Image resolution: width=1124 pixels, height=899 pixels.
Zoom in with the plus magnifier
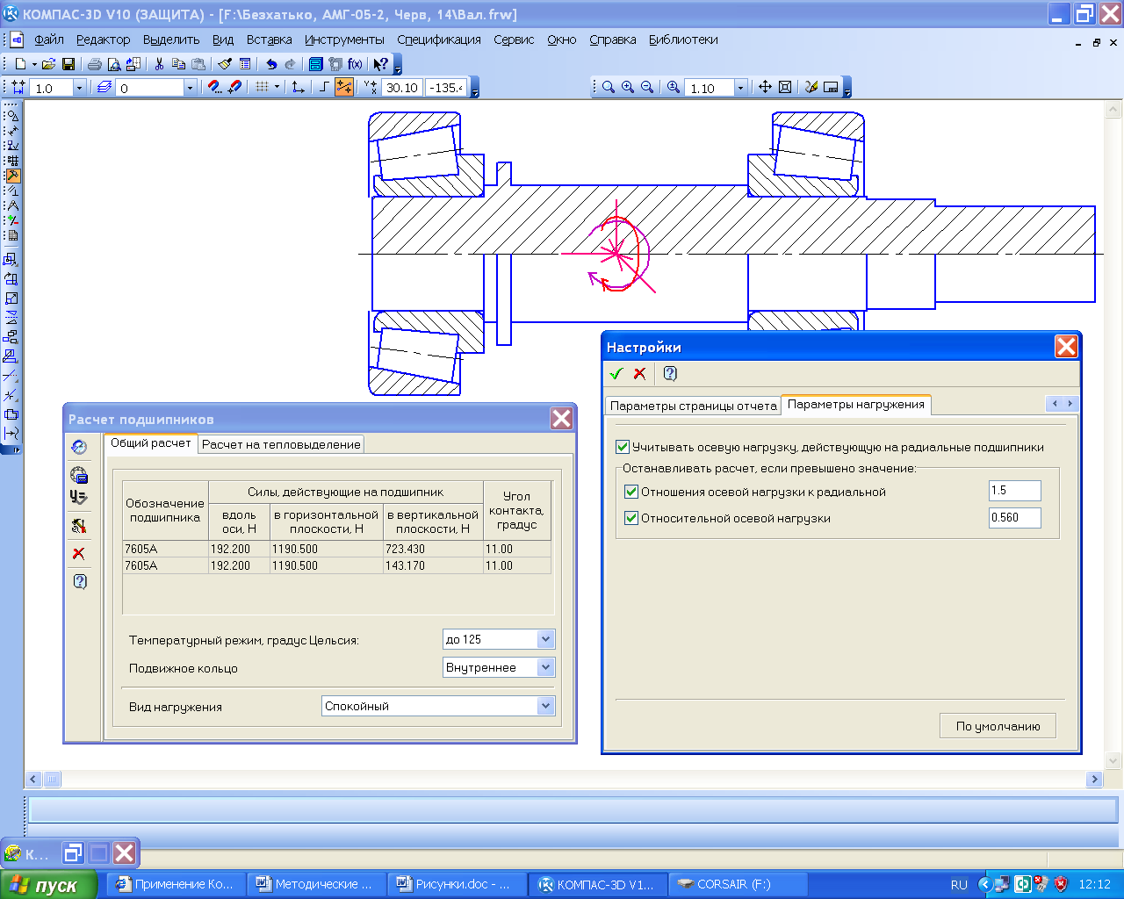click(628, 88)
